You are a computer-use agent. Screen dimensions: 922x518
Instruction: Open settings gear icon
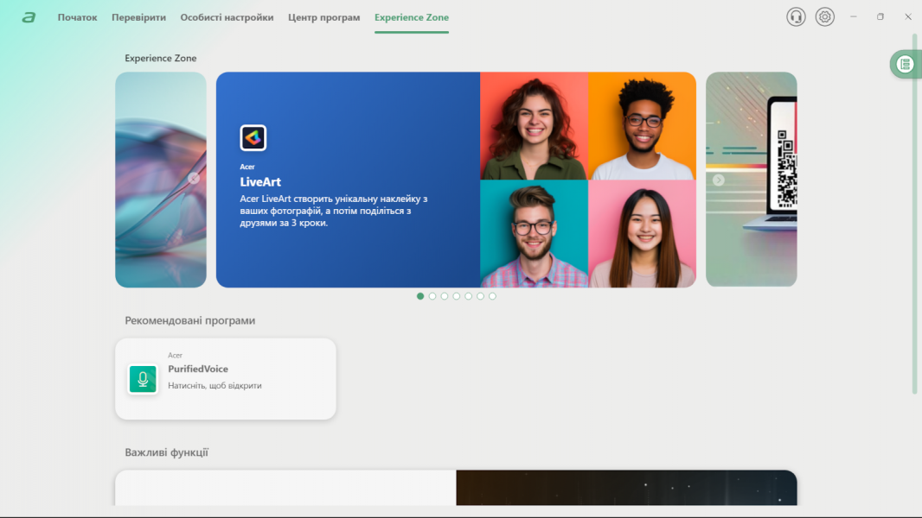click(x=825, y=17)
